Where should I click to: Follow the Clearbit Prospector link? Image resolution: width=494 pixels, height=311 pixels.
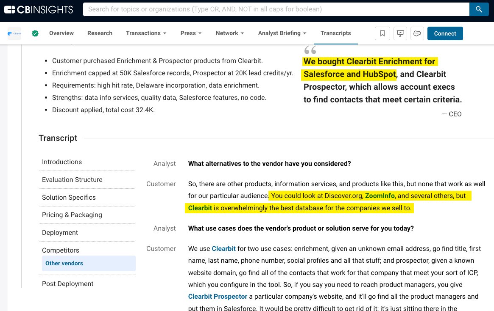(x=218, y=297)
